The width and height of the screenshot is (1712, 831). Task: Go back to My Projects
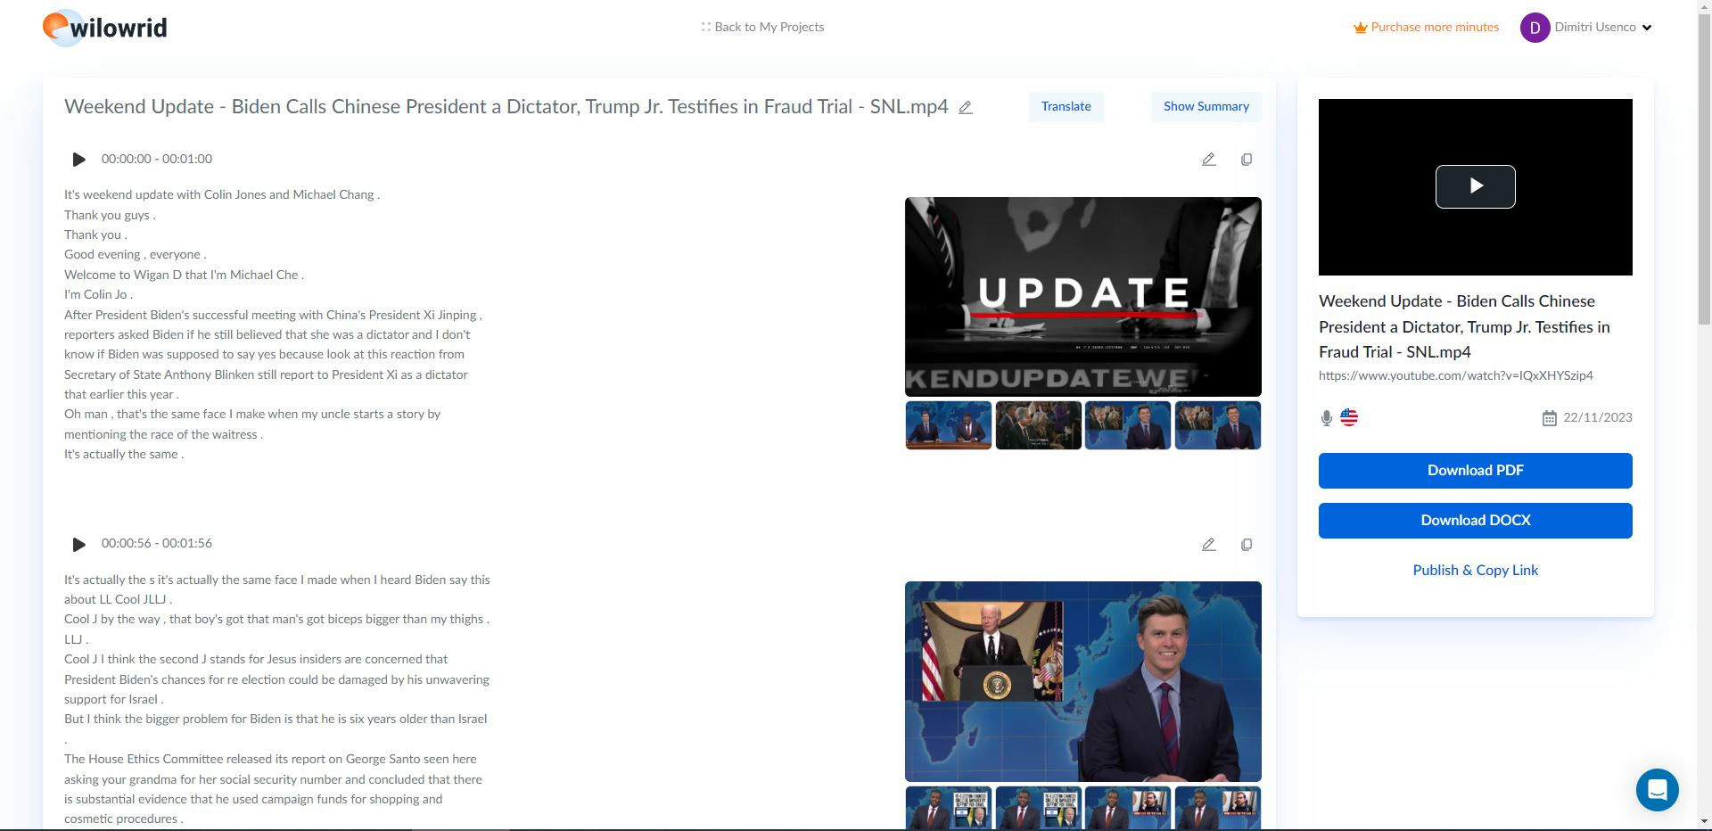762,27
